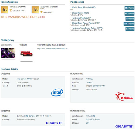Open the TridentX memory thumbnail
Screen dimensions: 135x129
pos(26,54)
